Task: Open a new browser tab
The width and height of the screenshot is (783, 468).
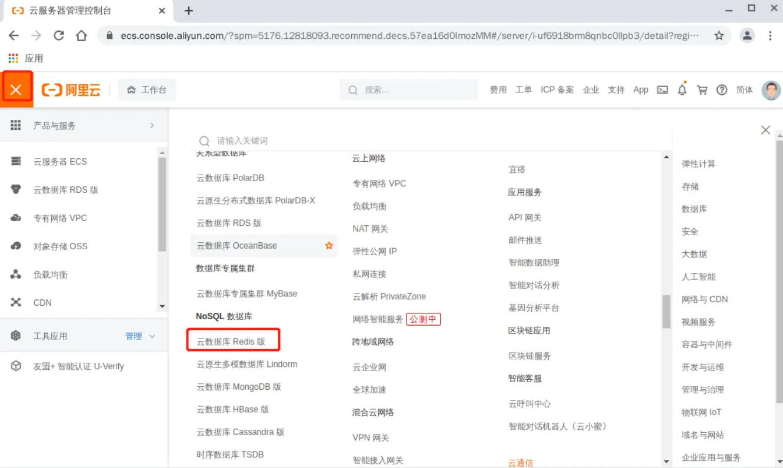Action: click(189, 11)
